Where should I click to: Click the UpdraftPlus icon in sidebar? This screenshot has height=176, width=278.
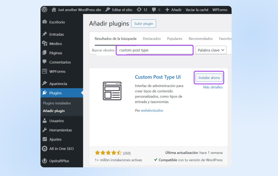point(45,161)
